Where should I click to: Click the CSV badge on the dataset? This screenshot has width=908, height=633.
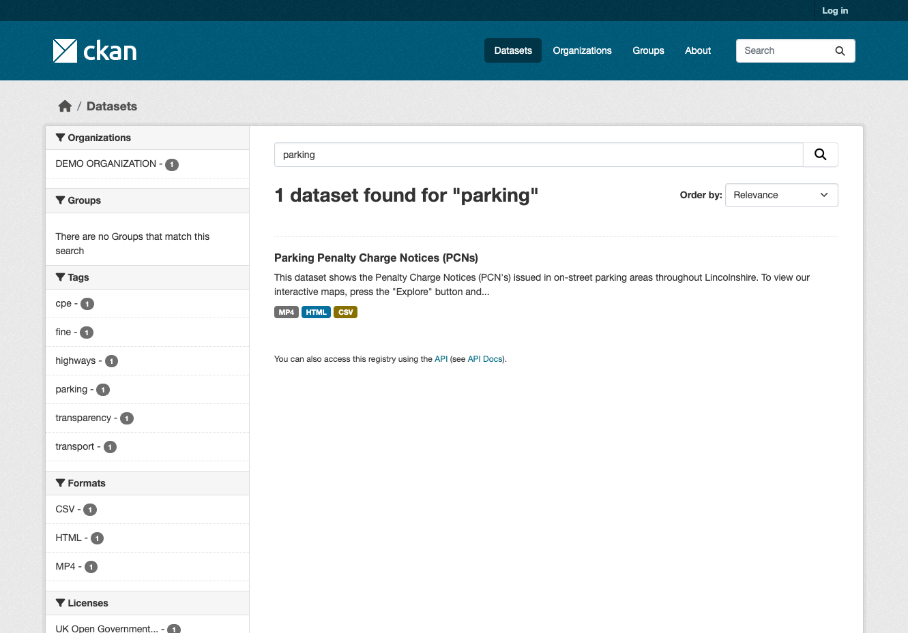[x=345, y=312]
